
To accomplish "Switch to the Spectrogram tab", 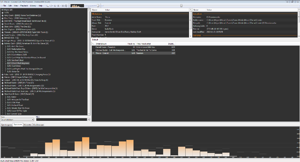I will tap(6, 125).
